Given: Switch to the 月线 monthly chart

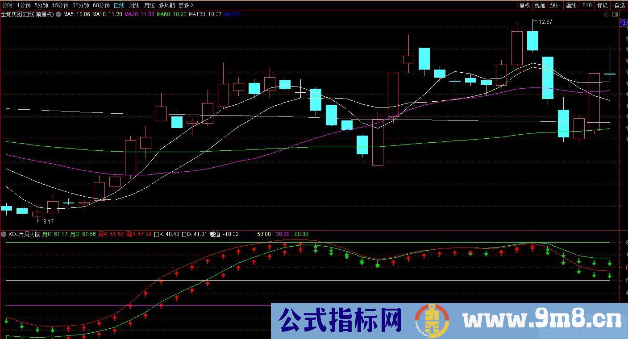Looking at the screenshot, I should click(x=149, y=5).
